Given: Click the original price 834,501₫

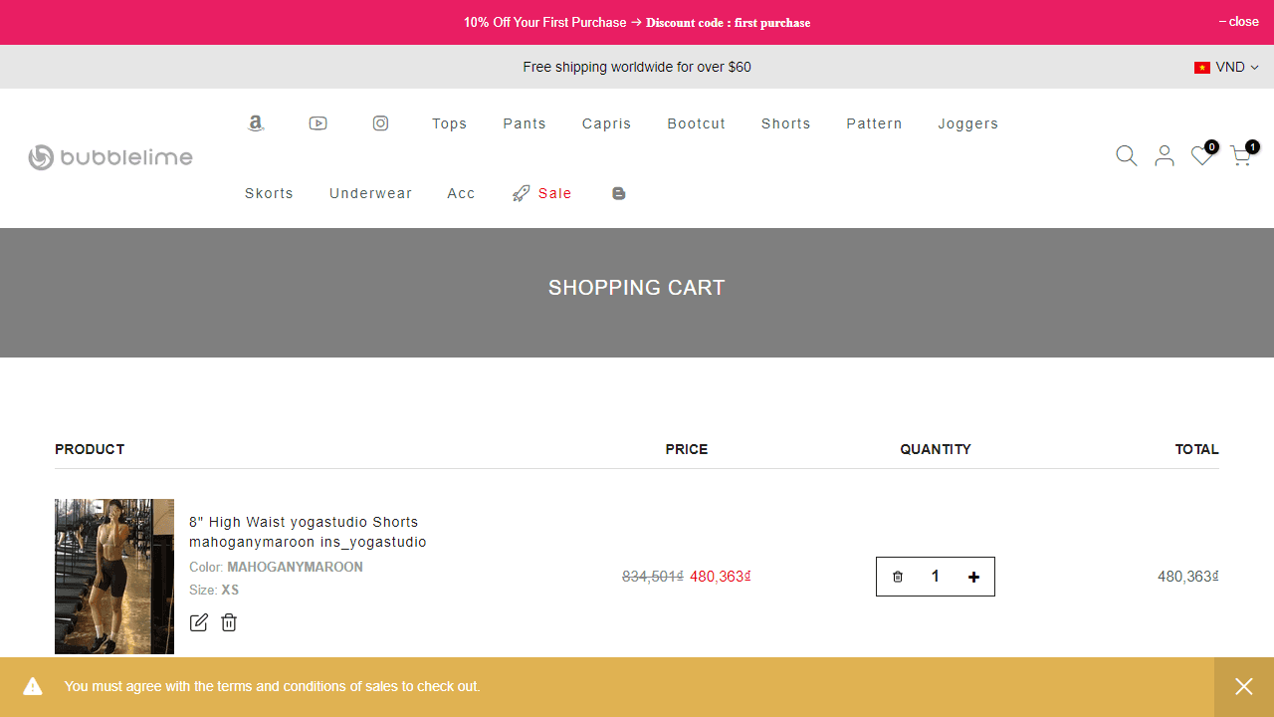Looking at the screenshot, I should [x=653, y=577].
